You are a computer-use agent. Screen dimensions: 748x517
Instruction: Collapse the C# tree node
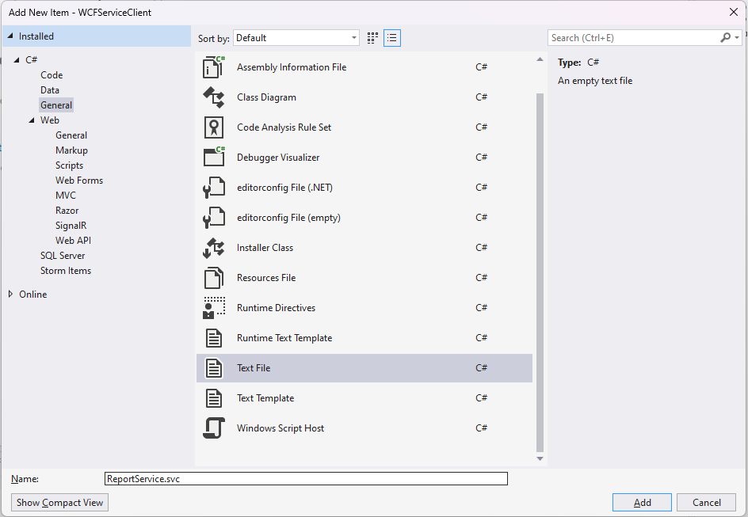tap(16, 60)
